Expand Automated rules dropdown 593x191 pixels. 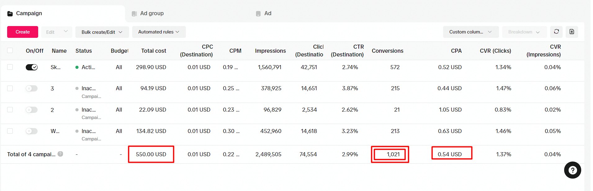159,32
